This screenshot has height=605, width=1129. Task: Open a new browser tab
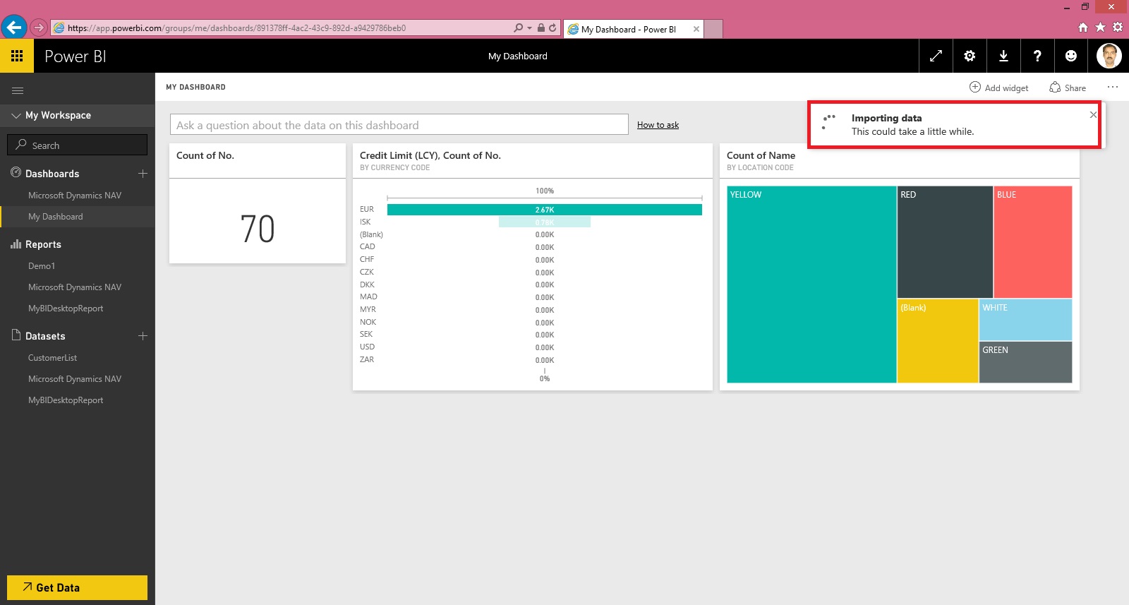[x=713, y=29]
